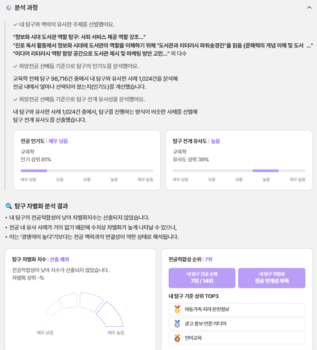317x350 pixels.
Task: Click the checkmark before 주제를 선별했어요
Action: point(16,25)
